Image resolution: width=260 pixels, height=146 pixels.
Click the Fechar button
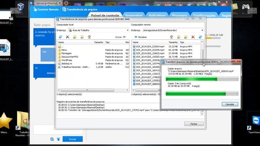[194, 124]
